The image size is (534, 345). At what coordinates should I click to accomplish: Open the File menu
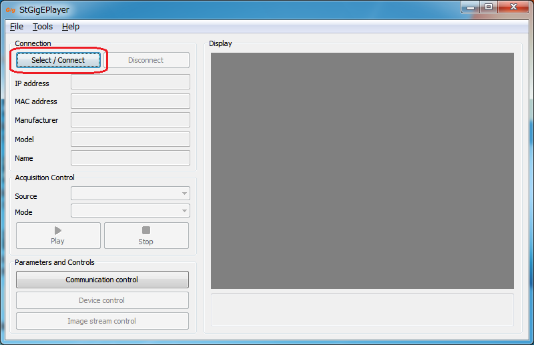click(x=17, y=27)
